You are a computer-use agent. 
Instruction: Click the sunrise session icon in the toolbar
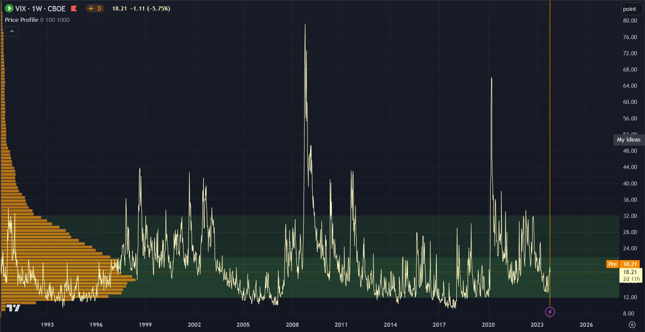click(x=90, y=9)
